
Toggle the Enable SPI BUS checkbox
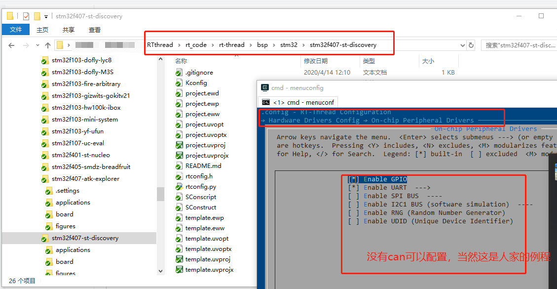click(x=354, y=196)
